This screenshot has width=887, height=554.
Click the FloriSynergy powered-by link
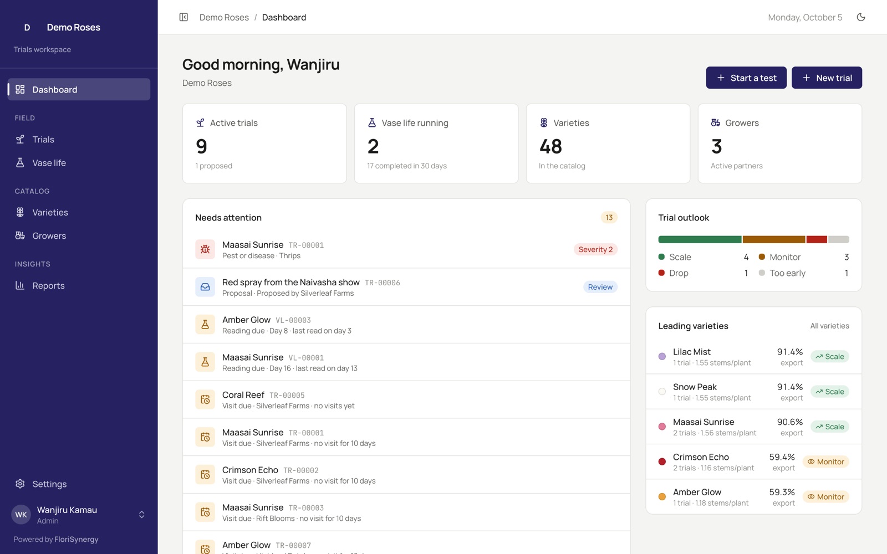(77, 539)
